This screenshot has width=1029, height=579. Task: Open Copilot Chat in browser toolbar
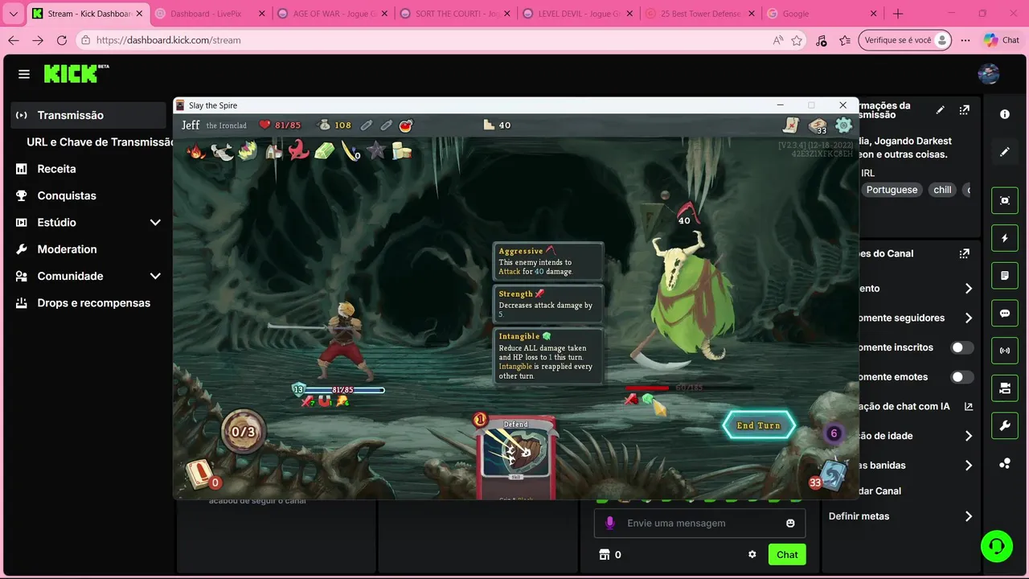tap(1001, 40)
